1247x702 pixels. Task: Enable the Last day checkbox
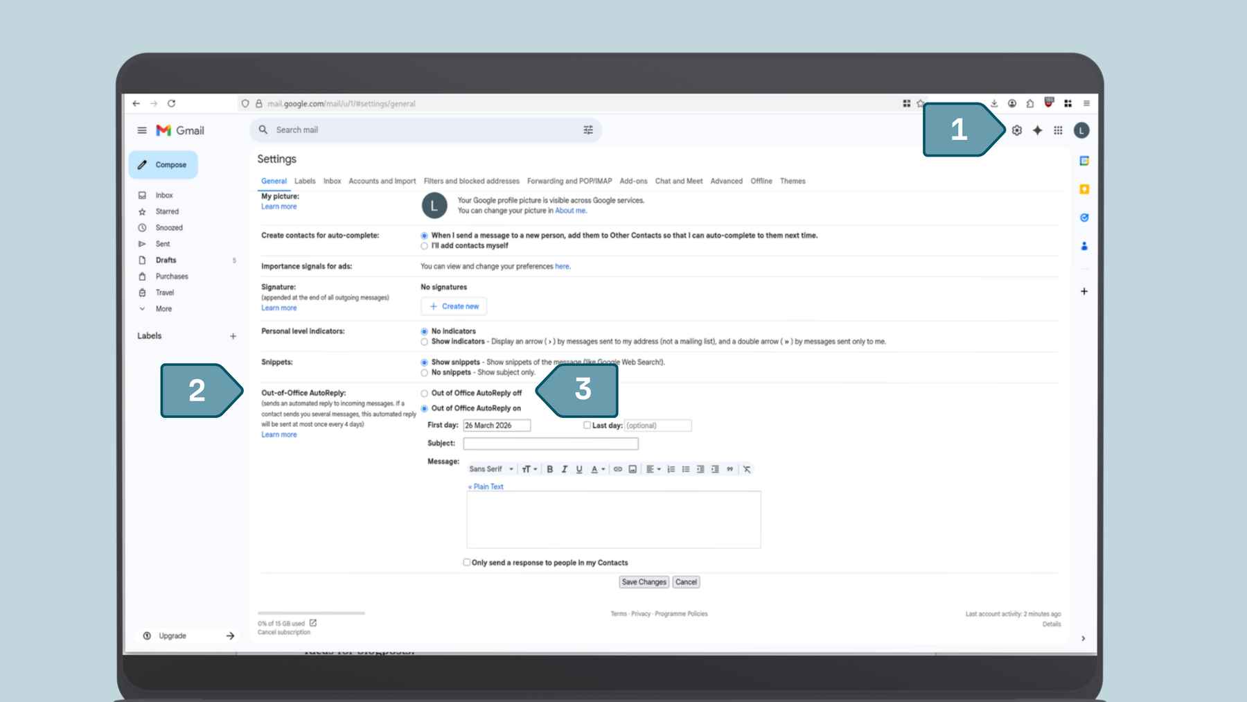(x=587, y=425)
